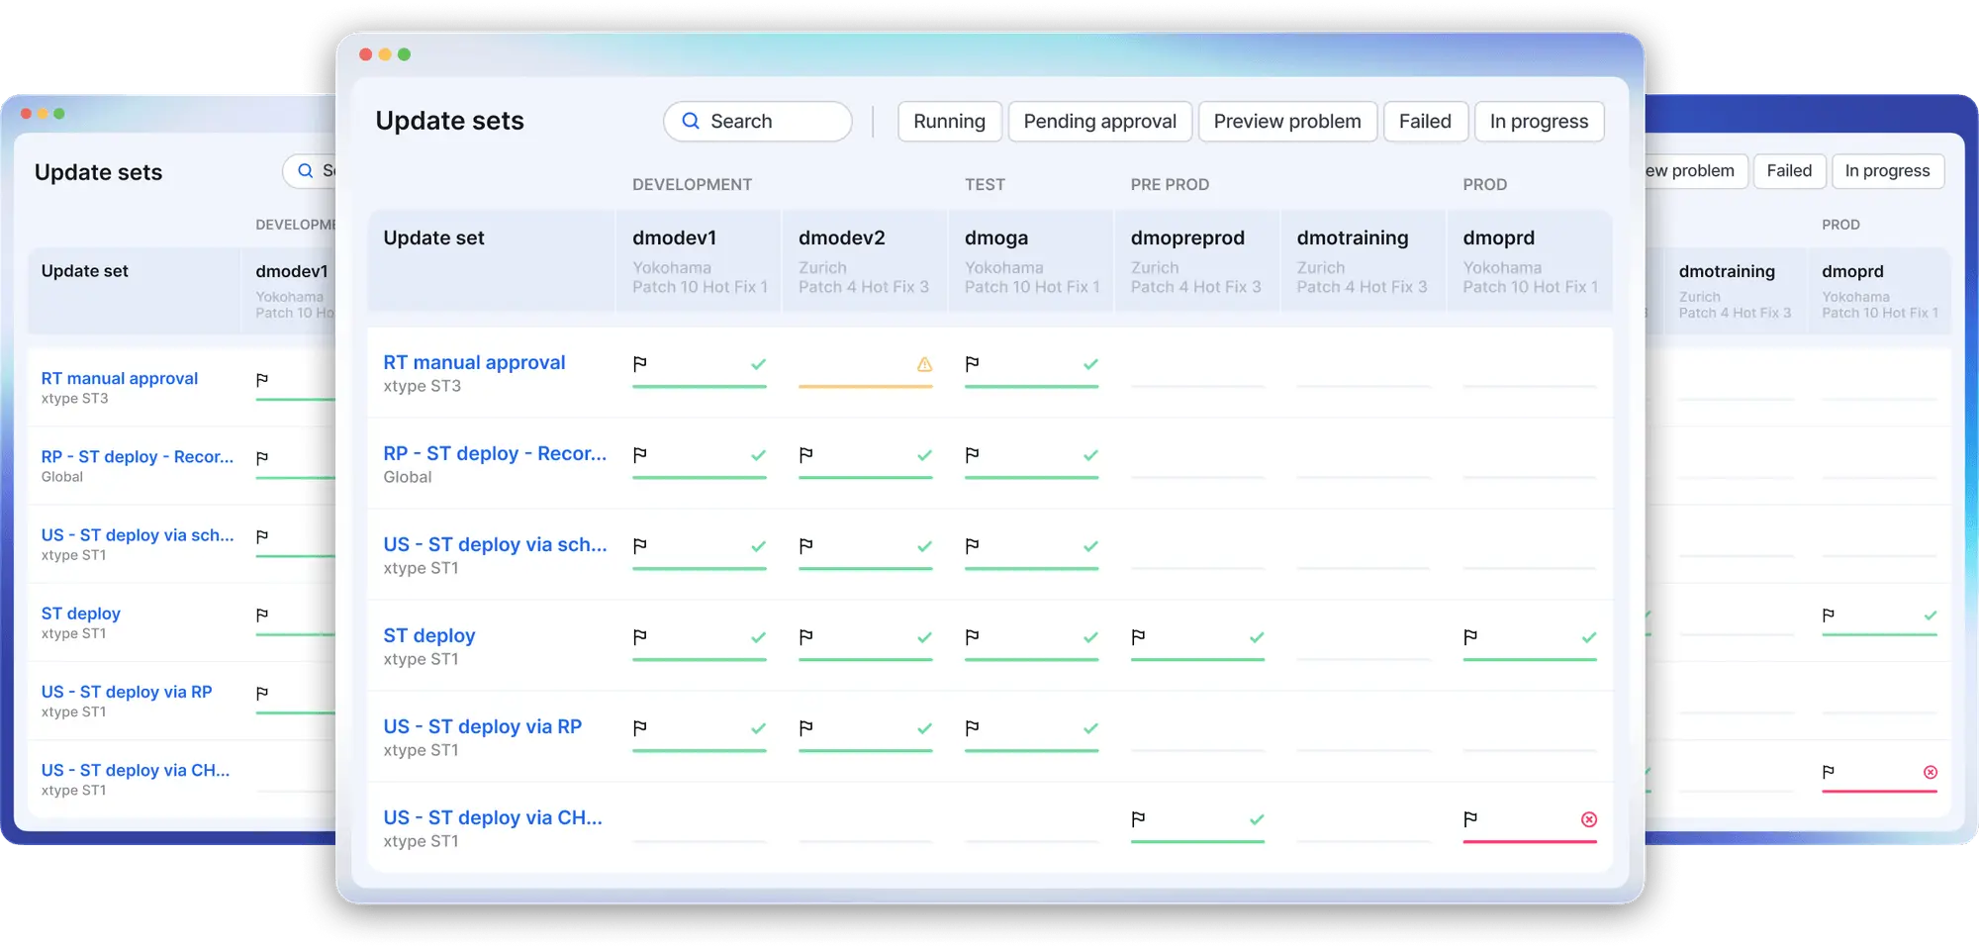This screenshot has width=1979, height=949.
Task: Click dmodev1 column header in front window
Action: point(699,261)
